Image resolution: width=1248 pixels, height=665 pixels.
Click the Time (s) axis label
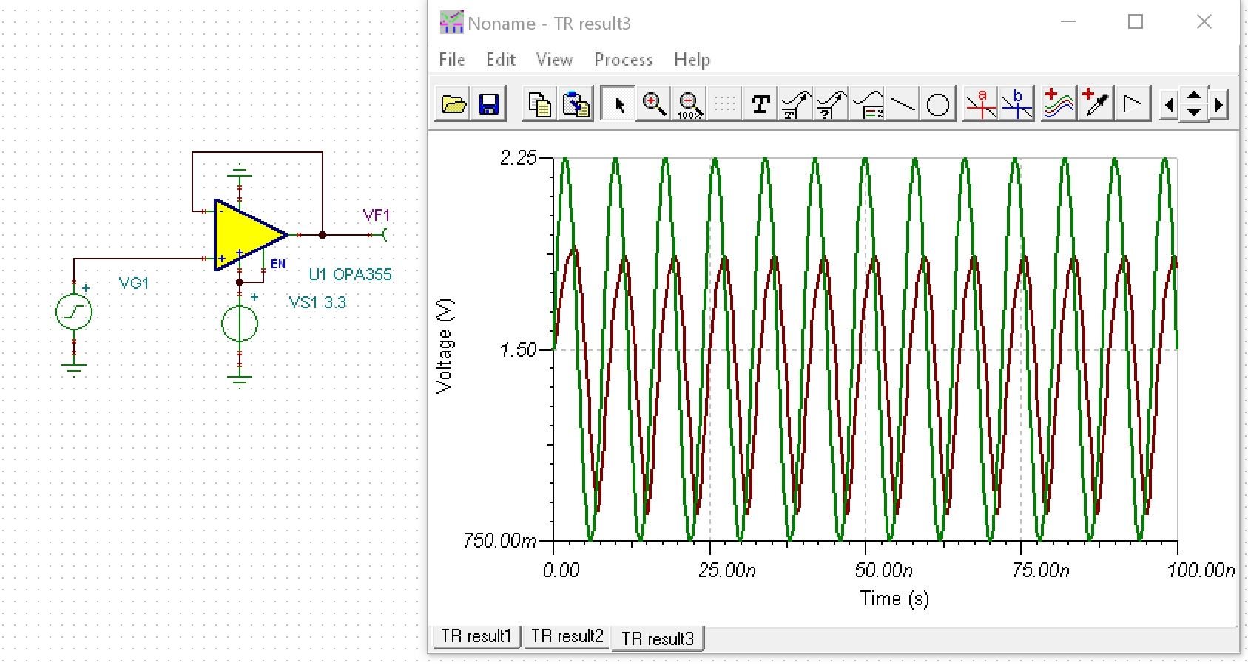tap(894, 598)
